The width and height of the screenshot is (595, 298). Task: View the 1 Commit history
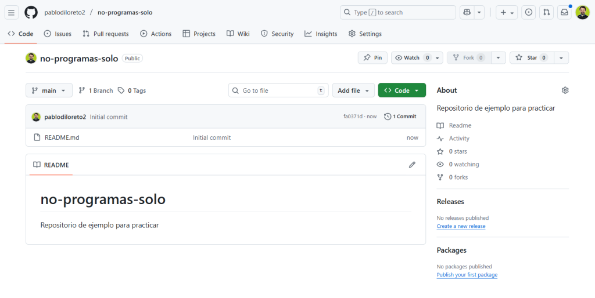400,117
